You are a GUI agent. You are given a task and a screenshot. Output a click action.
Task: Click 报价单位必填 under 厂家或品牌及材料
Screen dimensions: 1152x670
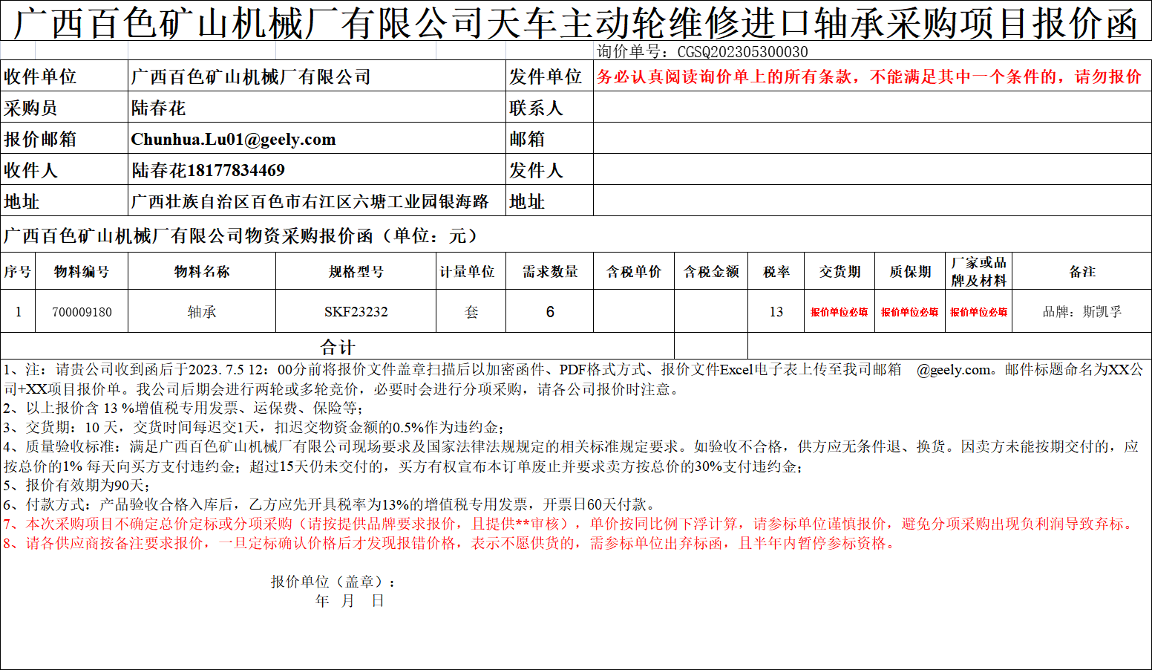coord(979,311)
